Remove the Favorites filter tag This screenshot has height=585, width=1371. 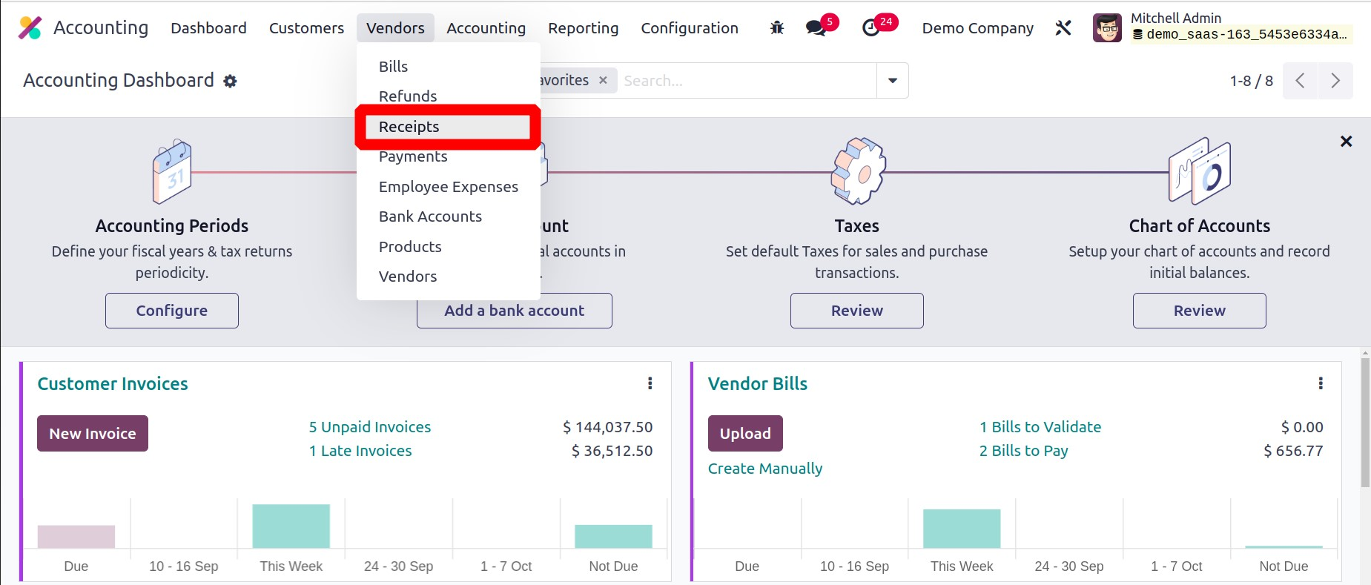click(603, 80)
